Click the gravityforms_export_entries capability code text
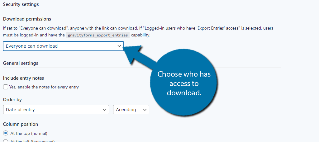The image size is (319, 142). [x=98, y=35]
